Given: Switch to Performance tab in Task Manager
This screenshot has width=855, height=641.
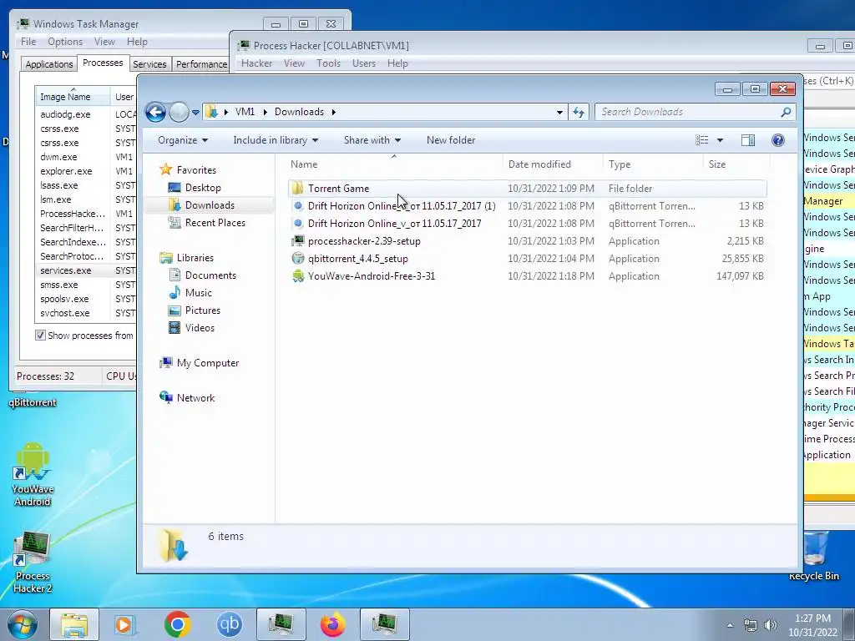Looking at the screenshot, I should tap(201, 64).
